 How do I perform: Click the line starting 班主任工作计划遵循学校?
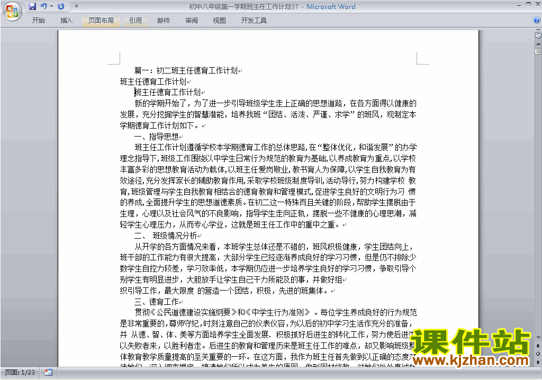[x=275, y=148]
